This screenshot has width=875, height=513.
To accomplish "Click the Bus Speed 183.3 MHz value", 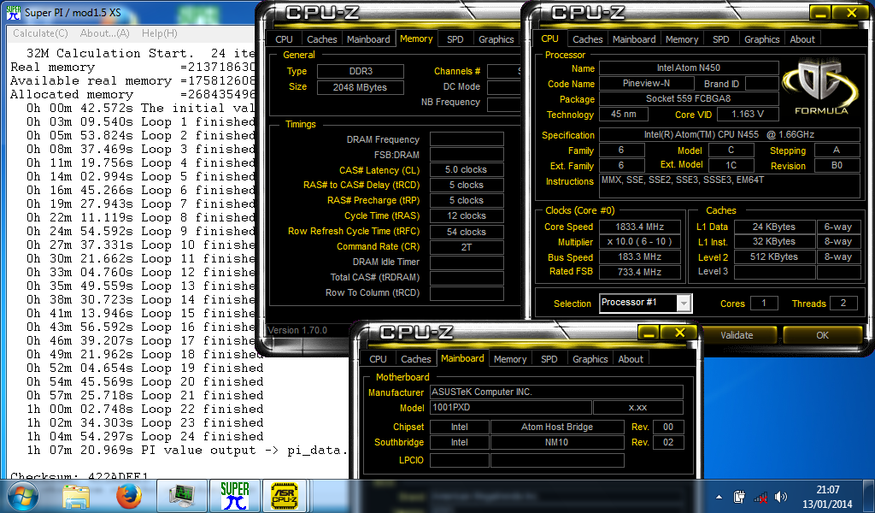I will [639, 256].
